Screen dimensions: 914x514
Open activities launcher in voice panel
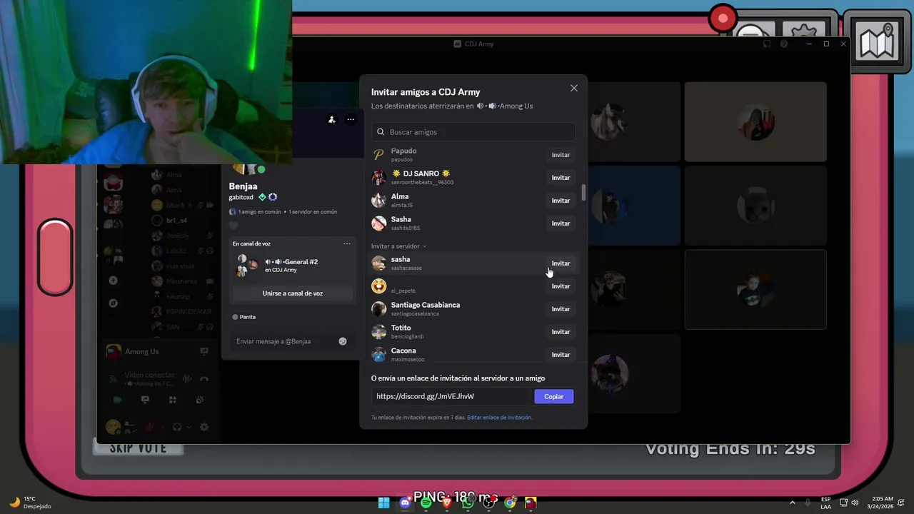pyautogui.click(x=172, y=400)
